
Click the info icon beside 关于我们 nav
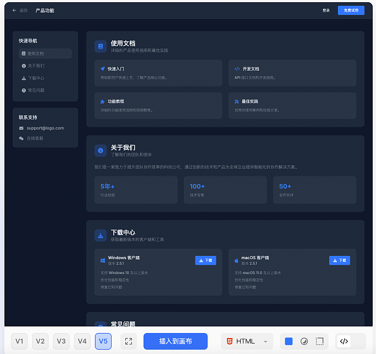click(24, 66)
